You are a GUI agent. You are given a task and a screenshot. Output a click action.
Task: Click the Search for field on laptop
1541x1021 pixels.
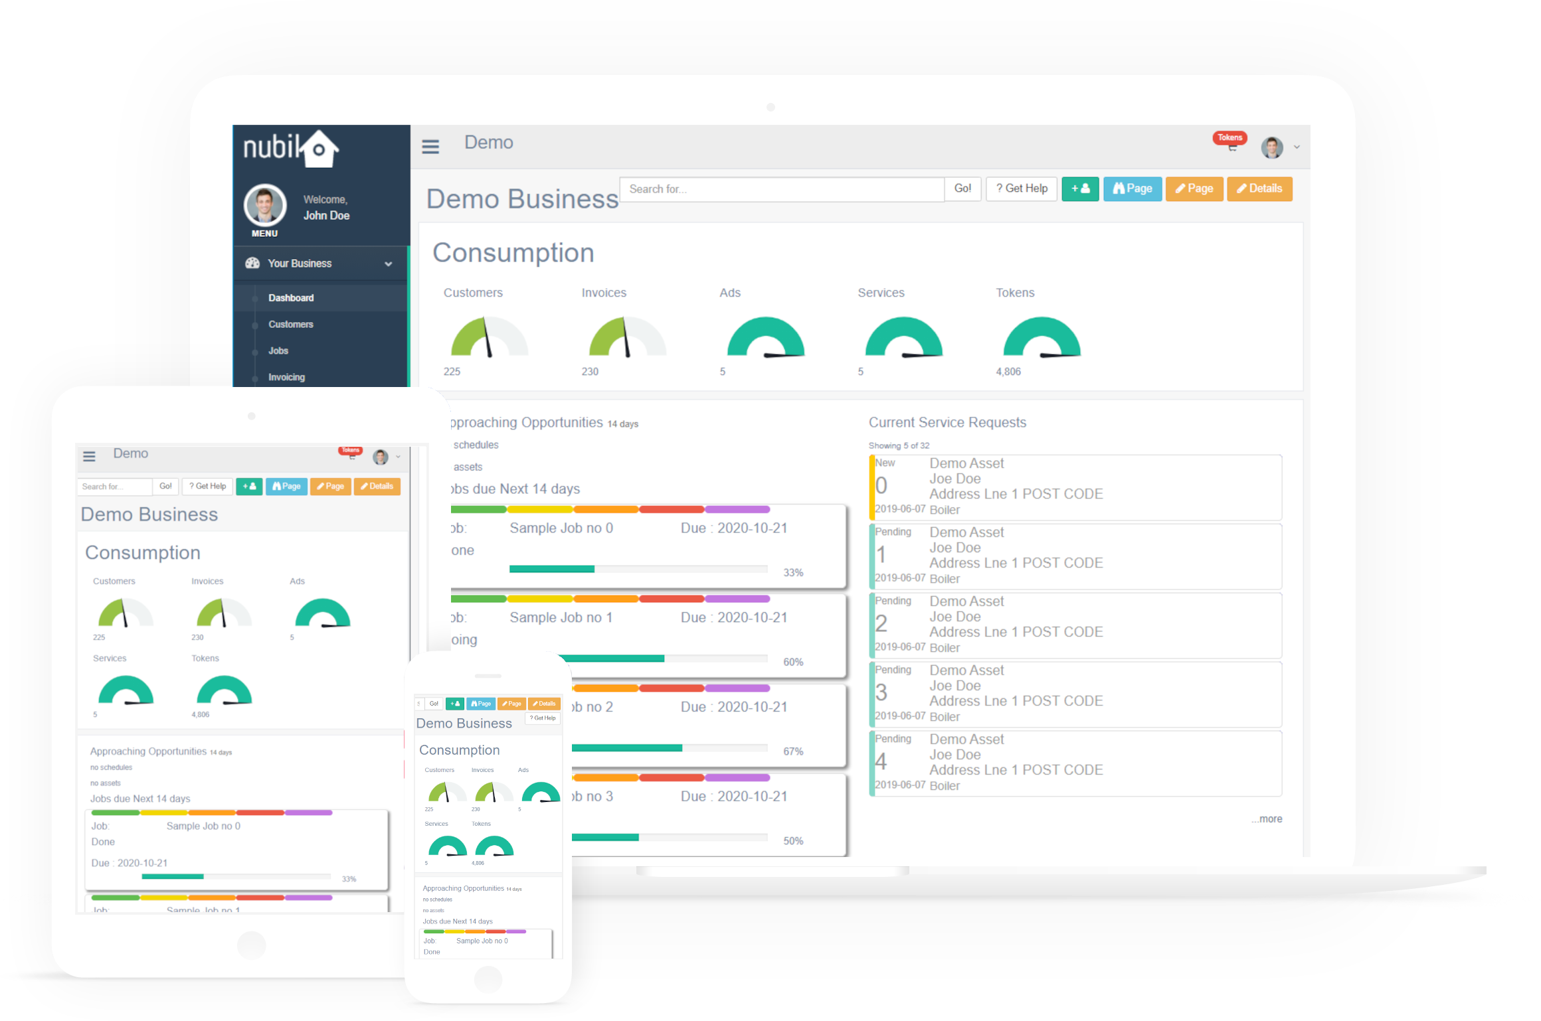(x=782, y=189)
